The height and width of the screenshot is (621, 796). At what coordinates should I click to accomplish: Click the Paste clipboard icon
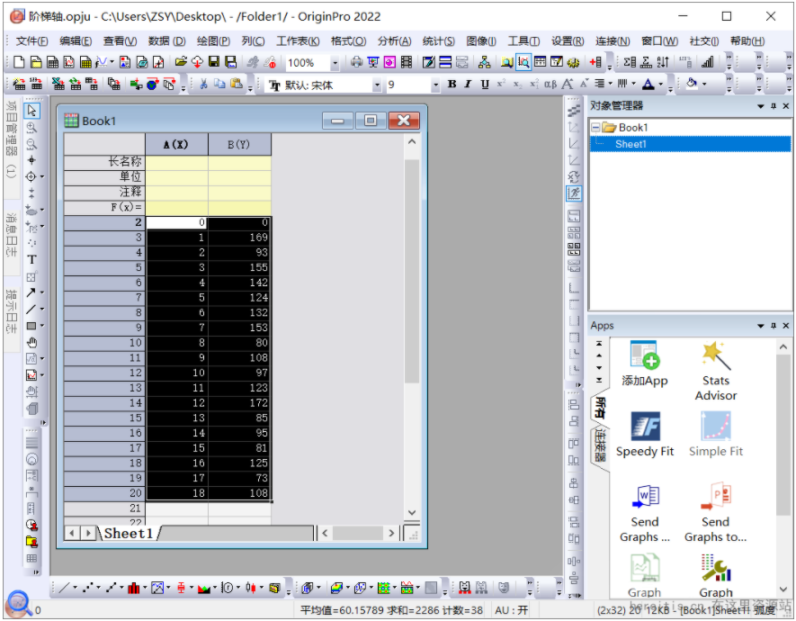point(236,84)
